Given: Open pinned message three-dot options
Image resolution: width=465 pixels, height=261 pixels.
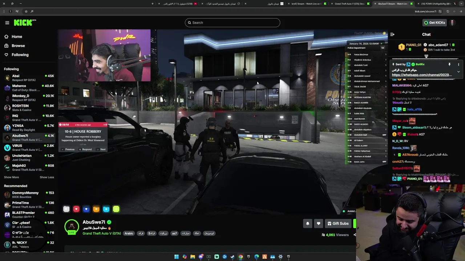Looking at the screenshot, I should point(458,64).
